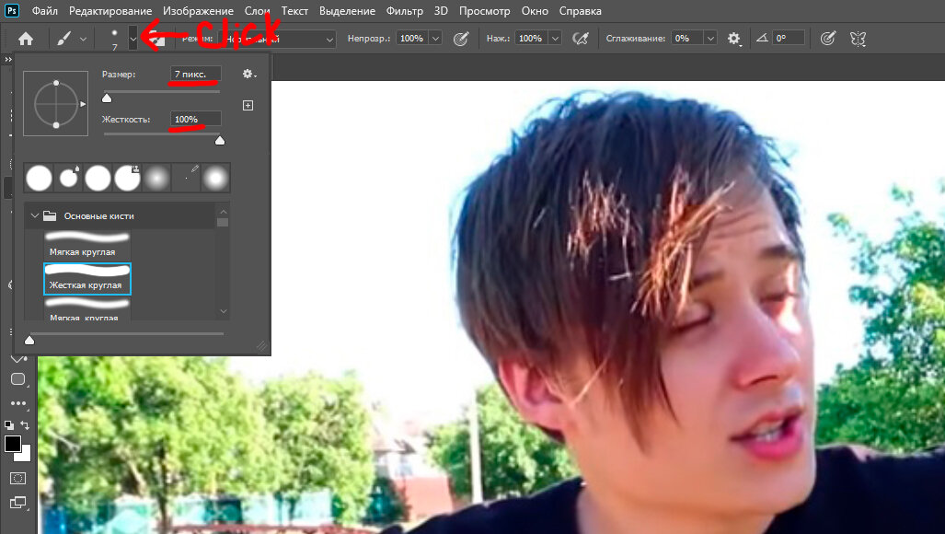Open Редактирование menu
The image size is (945, 534).
pyautogui.click(x=110, y=11)
